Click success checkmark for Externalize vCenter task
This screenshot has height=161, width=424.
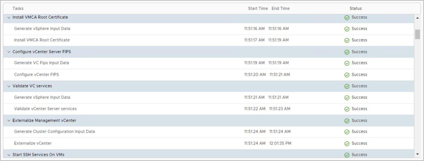347,144
